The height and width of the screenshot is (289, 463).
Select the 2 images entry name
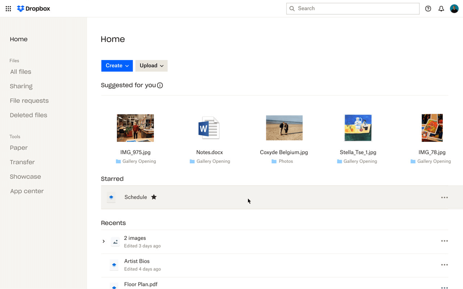click(135, 238)
